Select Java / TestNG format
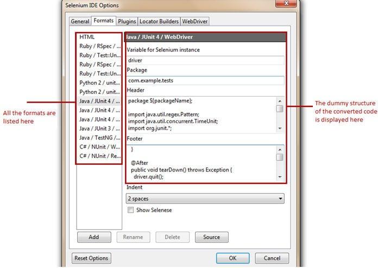378x268 pixels. (x=99, y=138)
